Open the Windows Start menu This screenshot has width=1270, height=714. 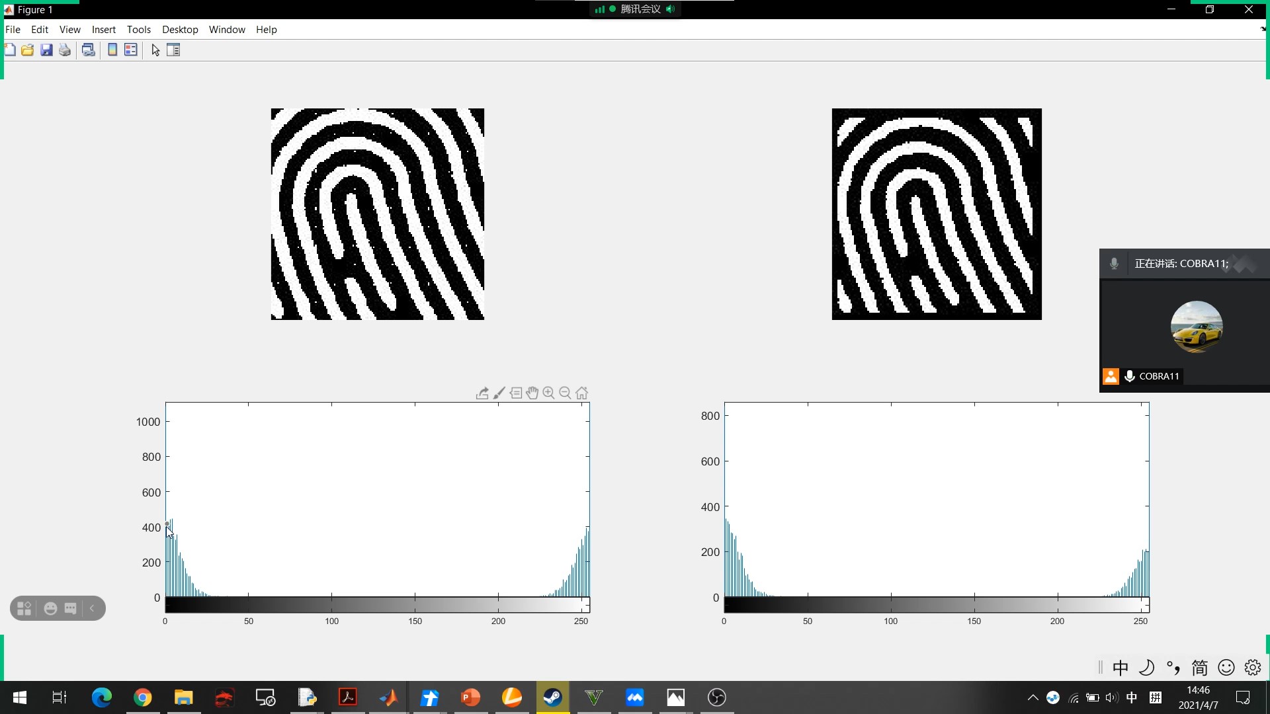tap(20, 697)
